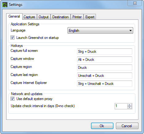The height and width of the screenshot is (134, 144).
Task: Increase update check interval with up arrow
Action: click(x=130, y=105)
